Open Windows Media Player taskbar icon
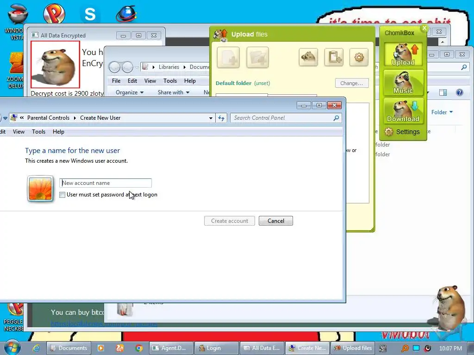Image resolution: width=474 pixels, height=355 pixels. click(100, 348)
